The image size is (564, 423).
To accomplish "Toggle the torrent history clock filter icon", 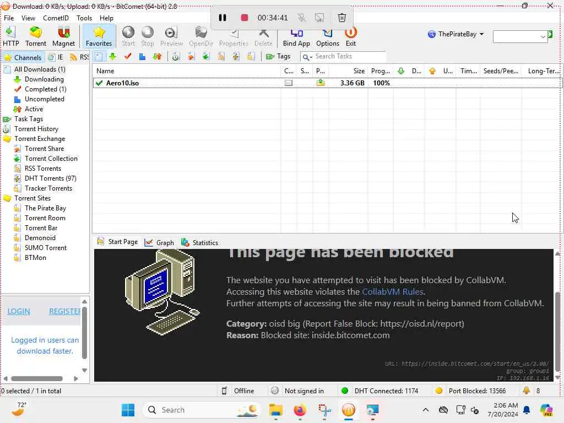I will (176, 57).
